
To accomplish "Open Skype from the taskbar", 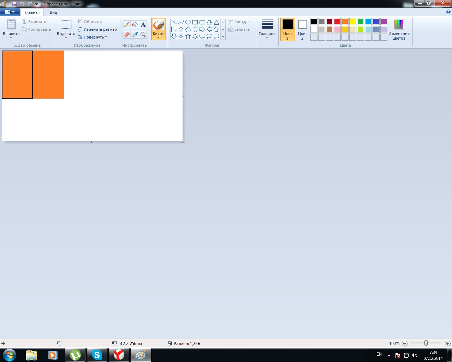I will [x=97, y=355].
